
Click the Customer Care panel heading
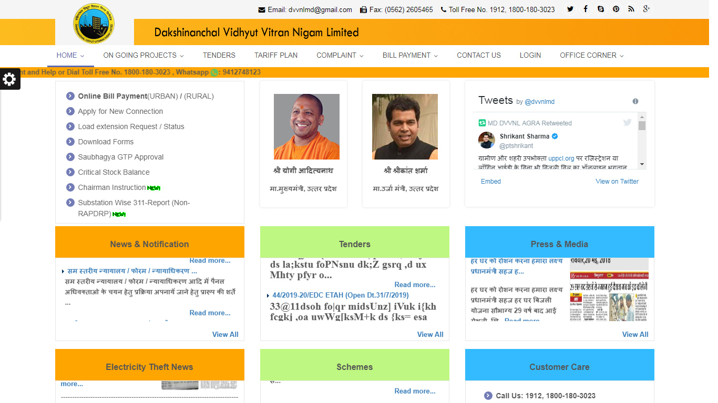click(559, 367)
